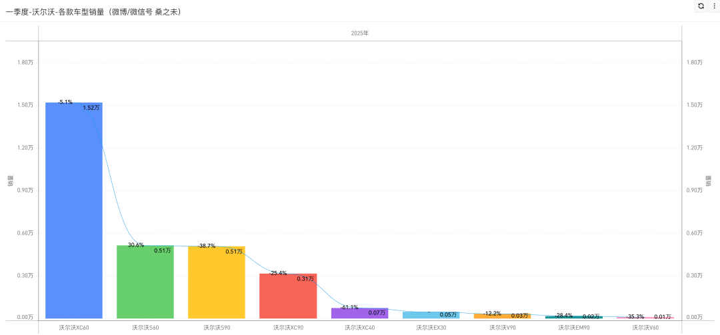Open the three-dot more options menu
The width and height of the screenshot is (720, 335).
[714, 6]
